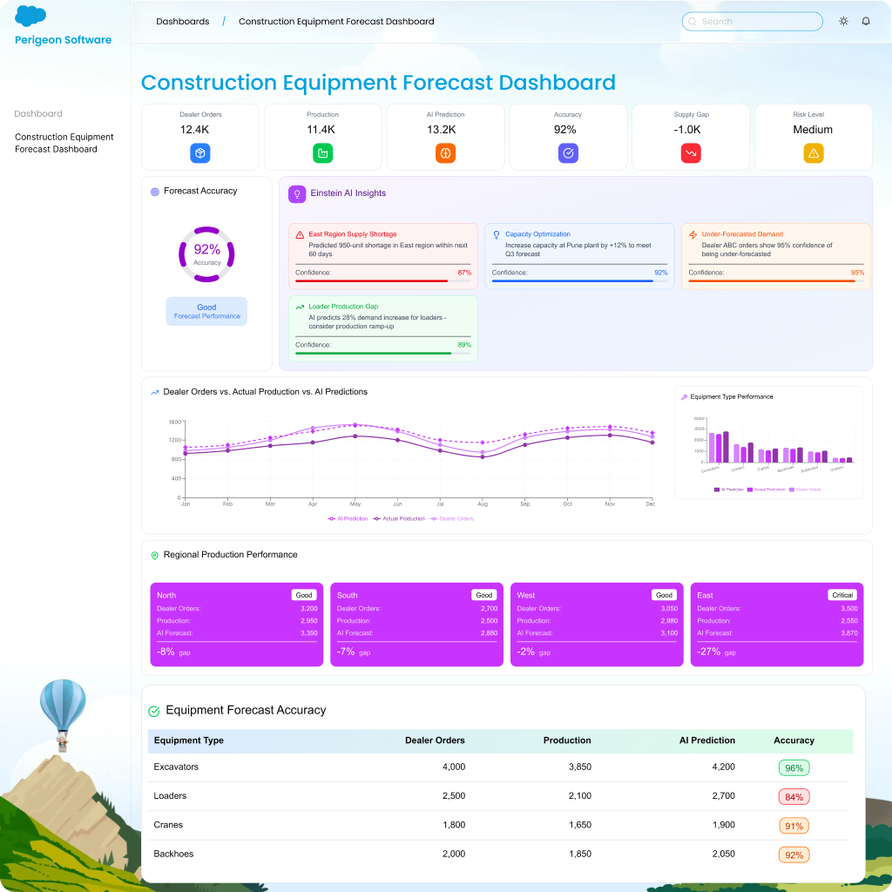Click the Accuracy column header

tap(794, 740)
